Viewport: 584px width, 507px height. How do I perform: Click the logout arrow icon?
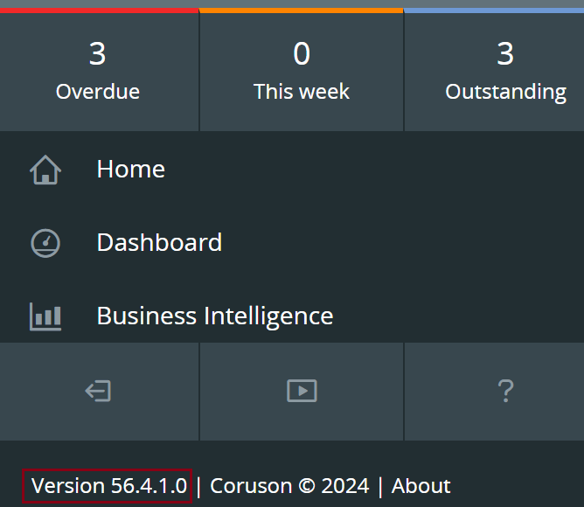pos(98,391)
